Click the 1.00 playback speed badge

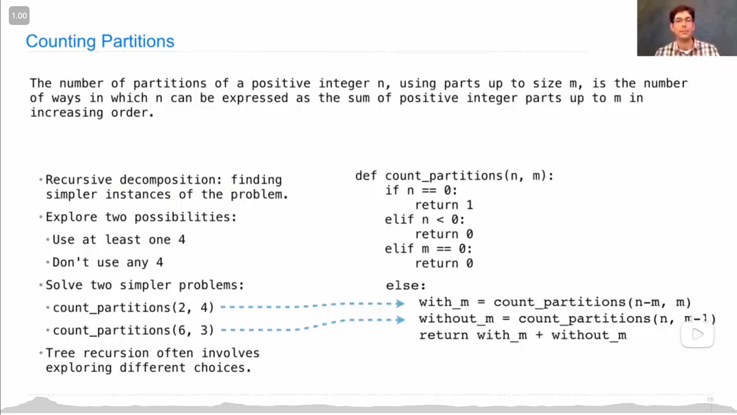[x=19, y=16]
